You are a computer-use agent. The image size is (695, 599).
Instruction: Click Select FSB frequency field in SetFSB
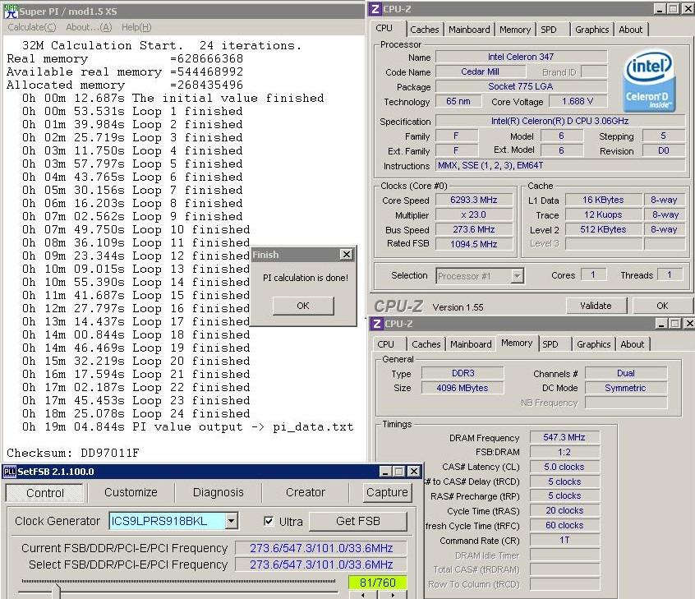321,564
